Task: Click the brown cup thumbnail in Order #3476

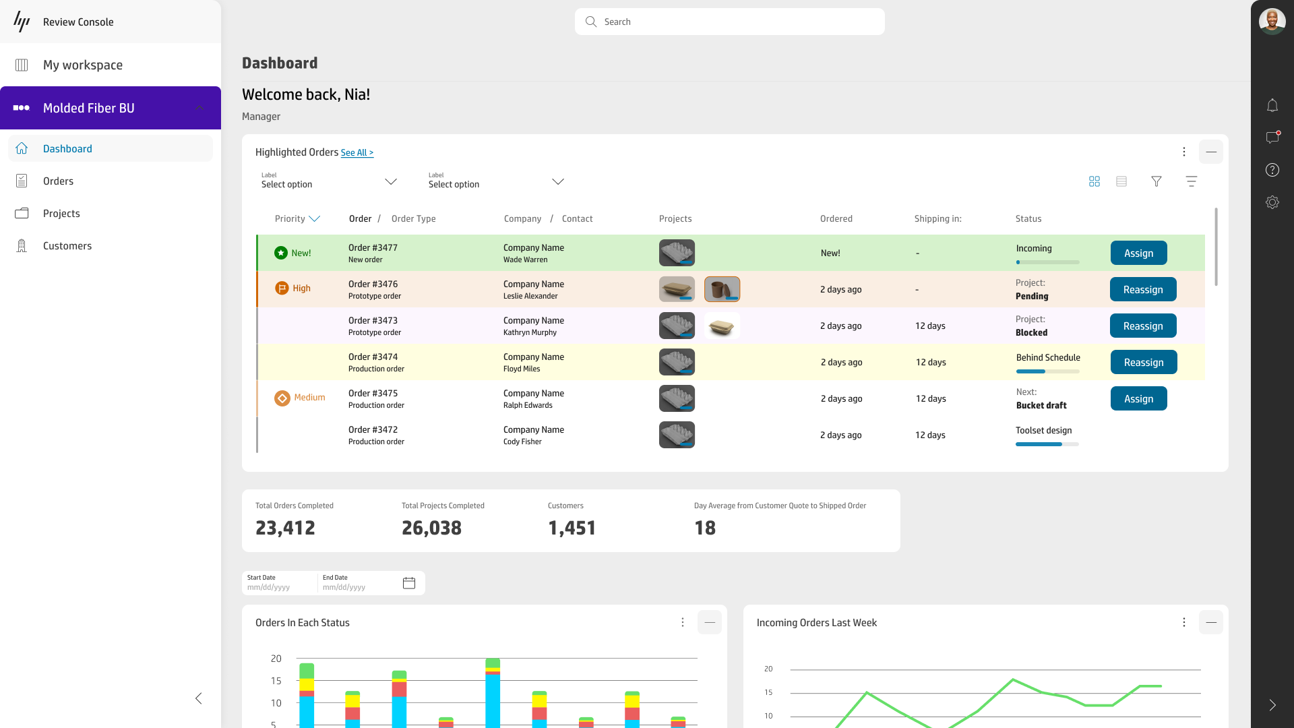Action: pyautogui.click(x=722, y=289)
